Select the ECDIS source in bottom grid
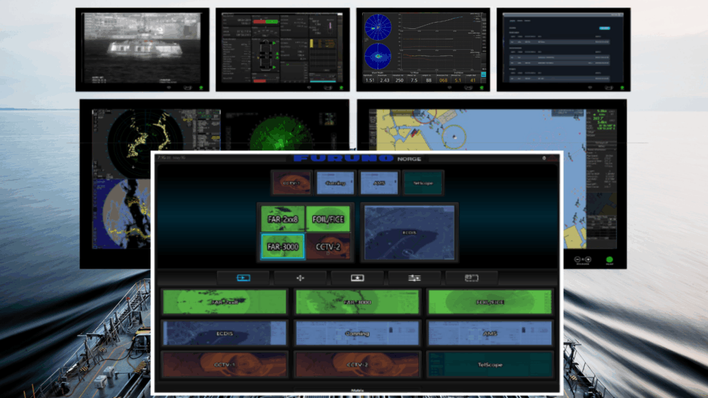The image size is (708, 398). (224, 333)
